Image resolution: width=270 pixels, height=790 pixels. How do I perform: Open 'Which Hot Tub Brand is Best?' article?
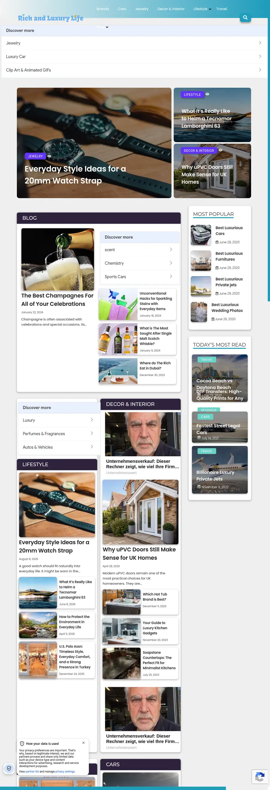[155, 597]
